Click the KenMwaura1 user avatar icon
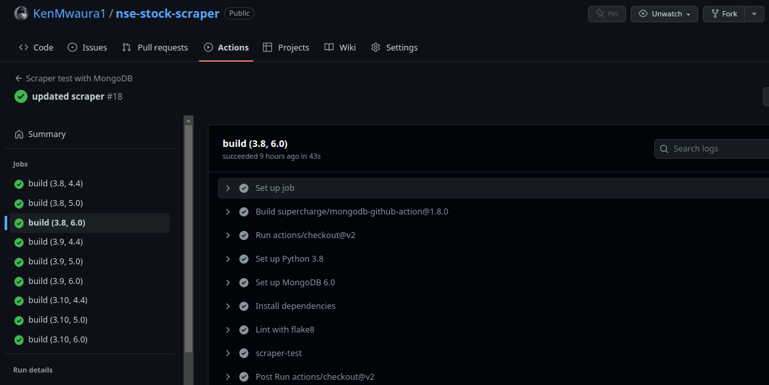The height and width of the screenshot is (385, 769). point(21,13)
